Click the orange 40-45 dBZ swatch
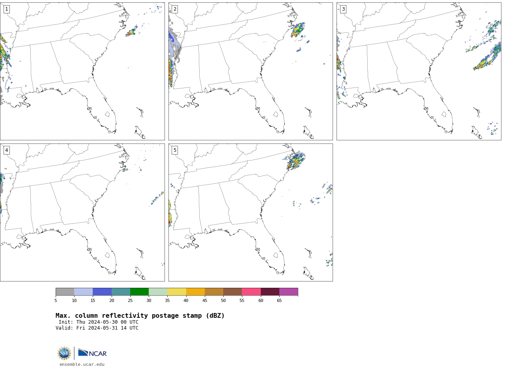The width and height of the screenshot is (505, 369). point(195,292)
